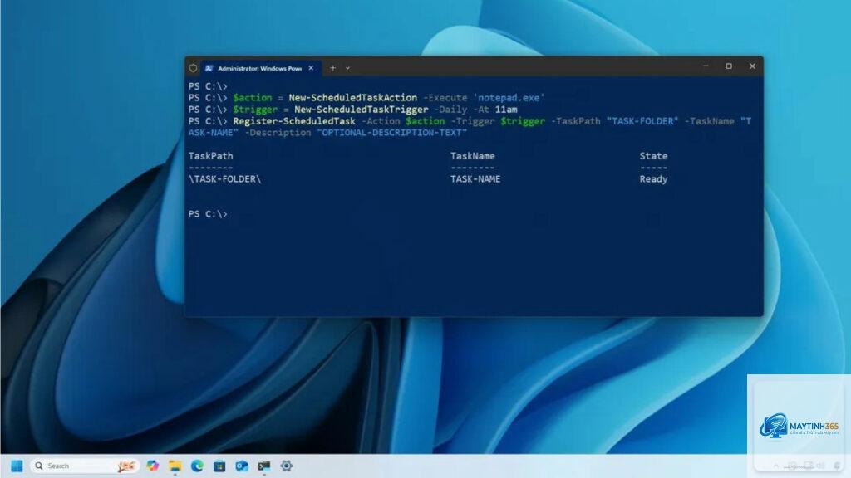The image size is (851, 478).
Task: Open the Windows Start menu
Action: [17, 466]
